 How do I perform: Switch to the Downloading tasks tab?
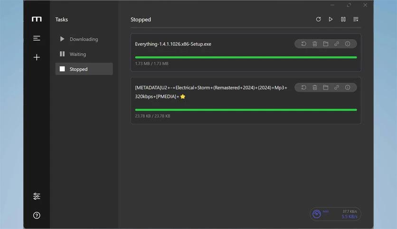tap(84, 39)
